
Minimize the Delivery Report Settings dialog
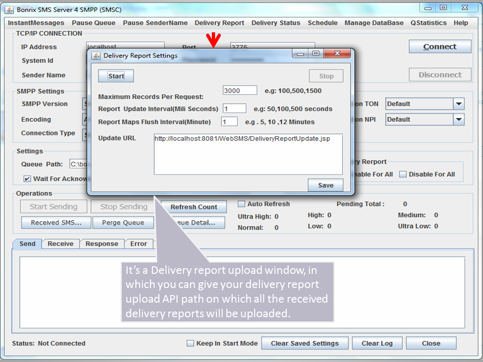pyautogui.click(x=300, y=54)
